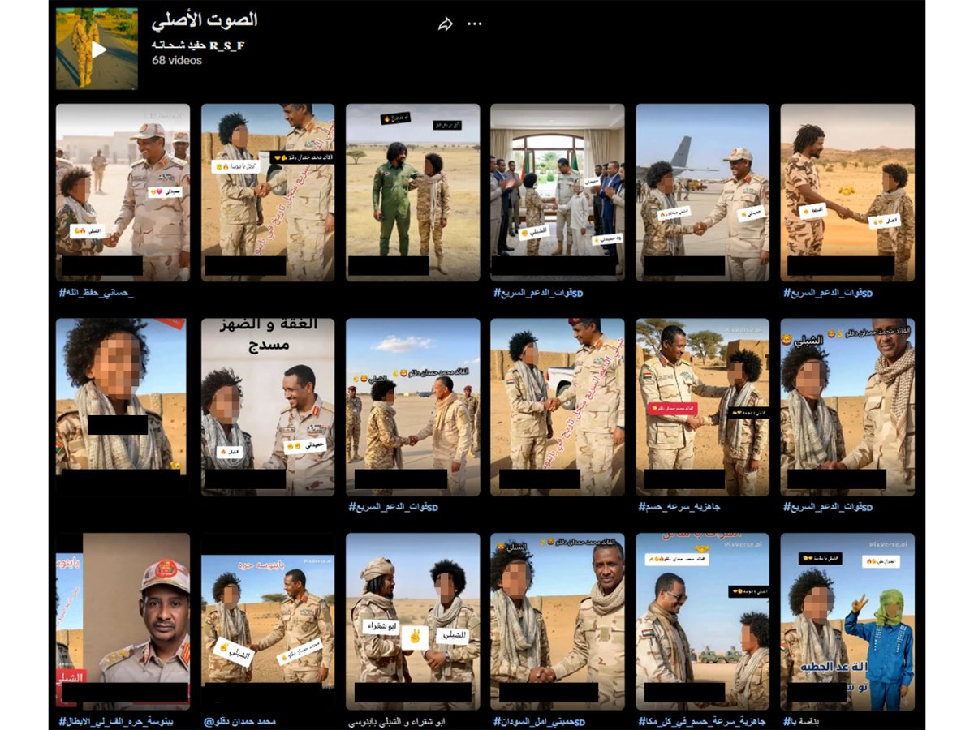Open video with person in blue robe
Viewport: 974px width, 730px height.
tap(847, 621)
